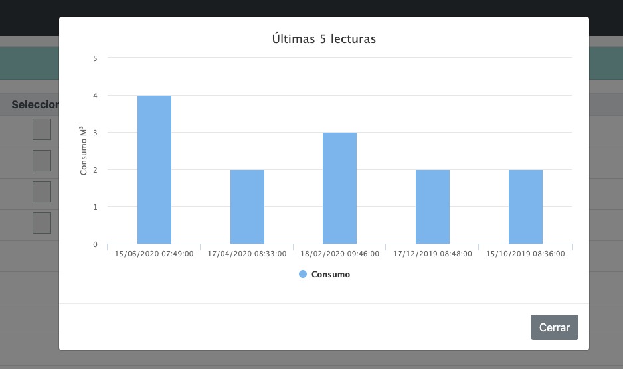Select the bar for 17/04/2020 08:33:00
The height and width of the screenshot is (369, 623).
(x=247, y=207)
